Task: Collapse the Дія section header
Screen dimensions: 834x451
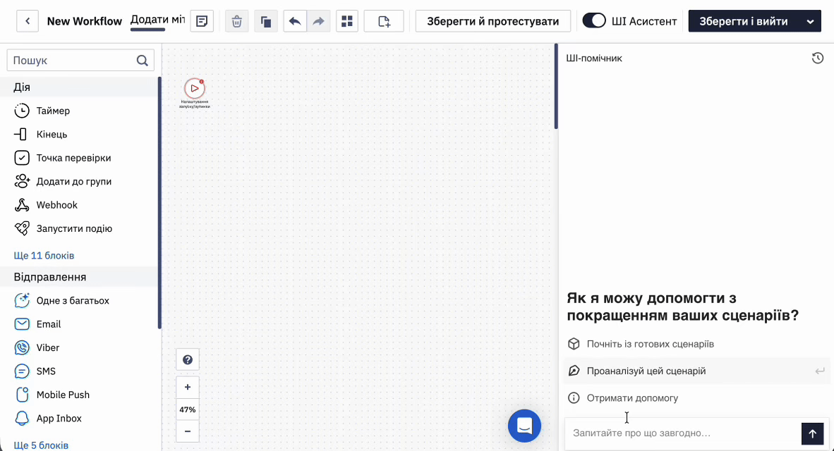Action: pos(80,87)
